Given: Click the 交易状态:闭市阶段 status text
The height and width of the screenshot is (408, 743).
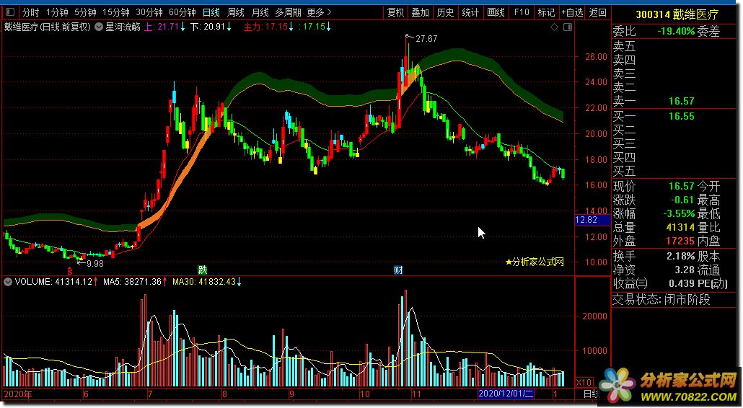Looking at the screenshot, I should [x=661, y=300].
